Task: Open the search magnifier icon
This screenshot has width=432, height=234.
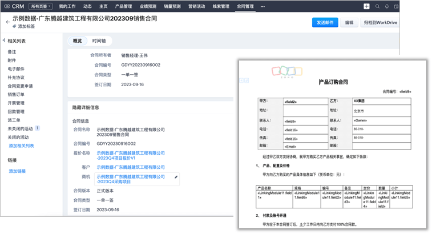Action: click(378, 6)
